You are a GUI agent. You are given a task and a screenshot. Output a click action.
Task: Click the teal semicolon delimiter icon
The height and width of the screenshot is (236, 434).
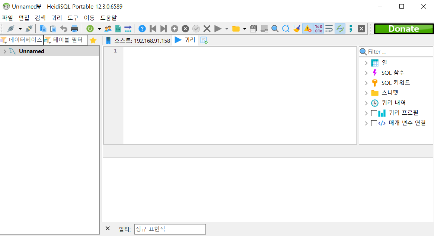pyautogui.click(x=351, y=29)
